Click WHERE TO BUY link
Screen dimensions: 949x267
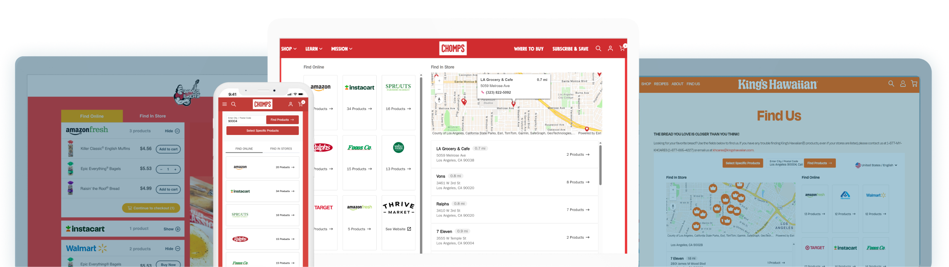click(x=529, y=49)
